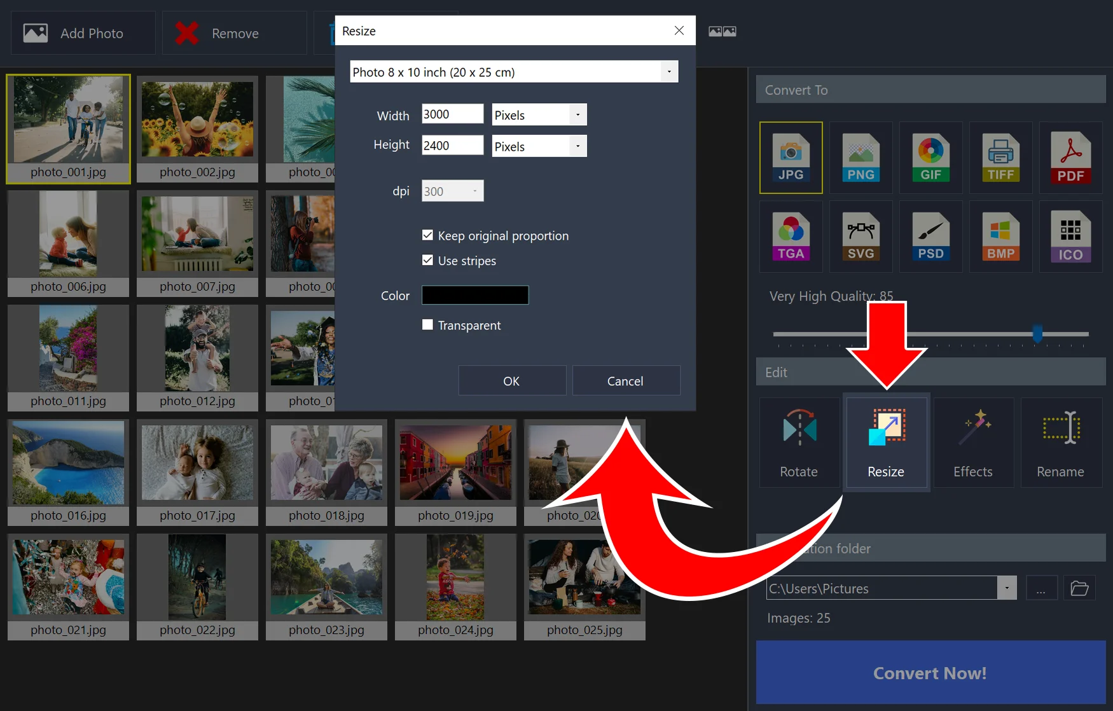
Task: Open the Width units dropdown
Action: [x=577, y=115]
